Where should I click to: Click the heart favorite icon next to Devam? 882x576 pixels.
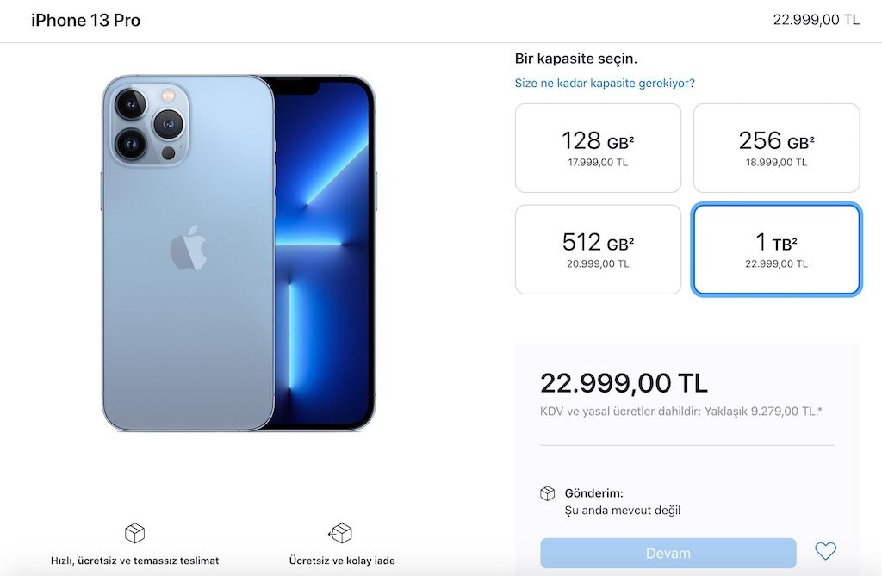825,551
